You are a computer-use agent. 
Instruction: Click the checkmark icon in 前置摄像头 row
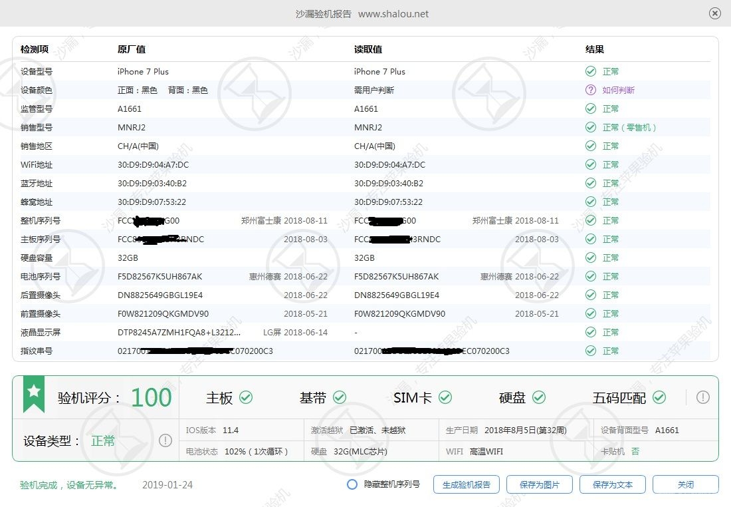click(x=591, y=313)
